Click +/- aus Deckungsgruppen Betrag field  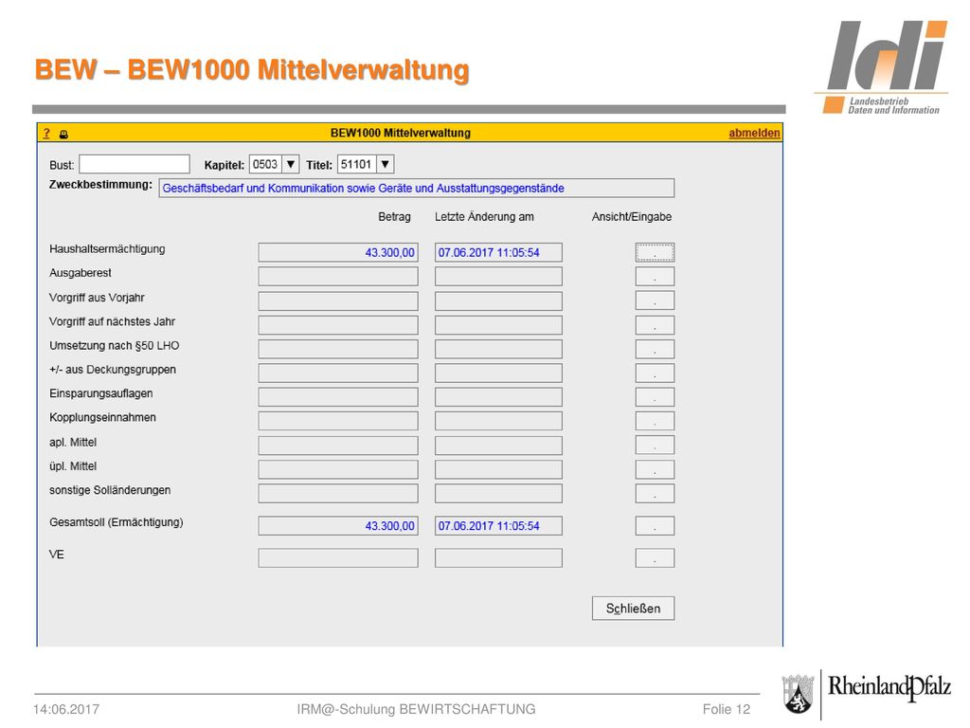click(338, 373)
